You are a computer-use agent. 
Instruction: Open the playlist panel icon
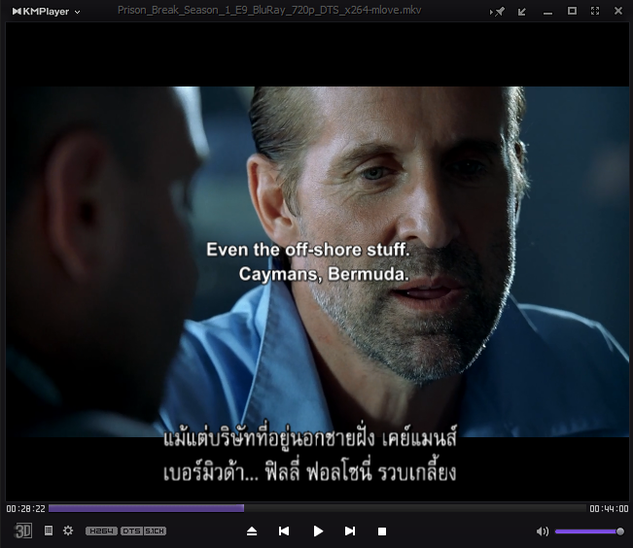click(49, 531)
